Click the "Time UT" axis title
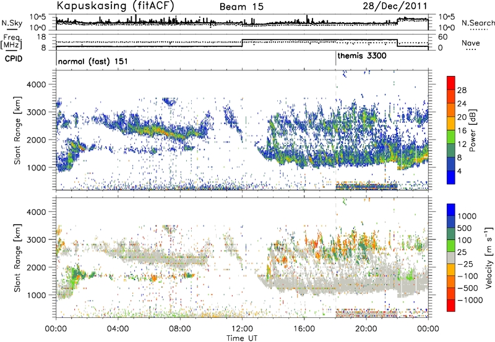The height and width of the screenshot is (342, 495). tap(242, 338)
